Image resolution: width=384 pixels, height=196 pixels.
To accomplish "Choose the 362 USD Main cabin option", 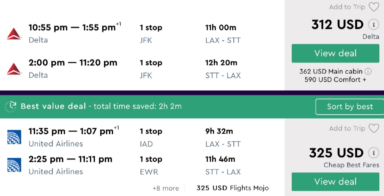I will (331, 71).
